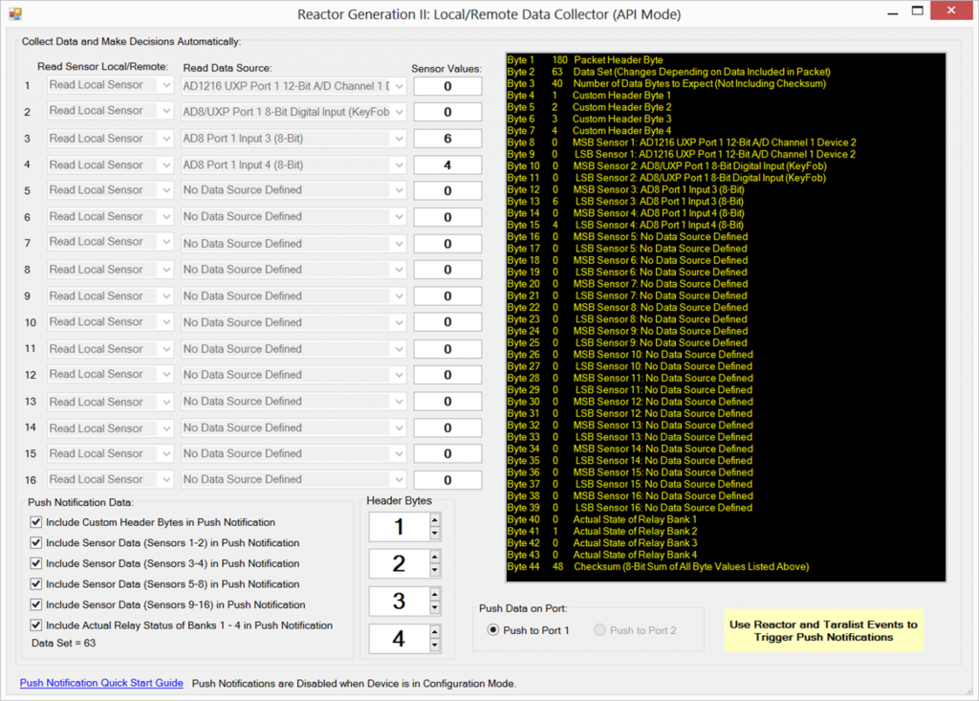Toggle Include Custom Header Bytes checkbox
The image size is (979, 701).
point(36,522)
